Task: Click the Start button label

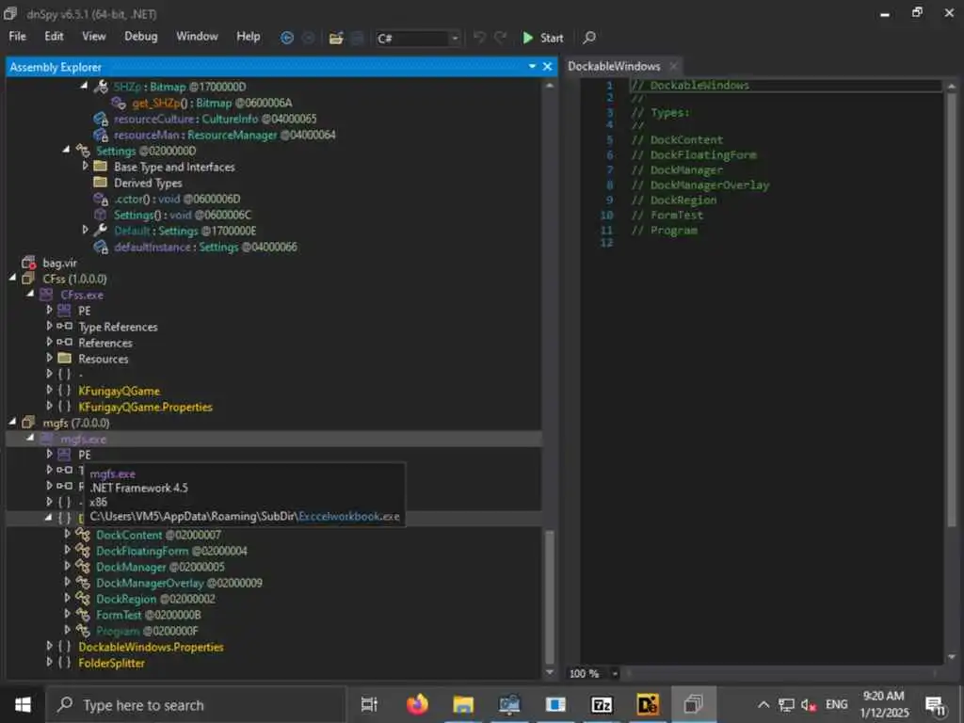Action: (552, 38)
